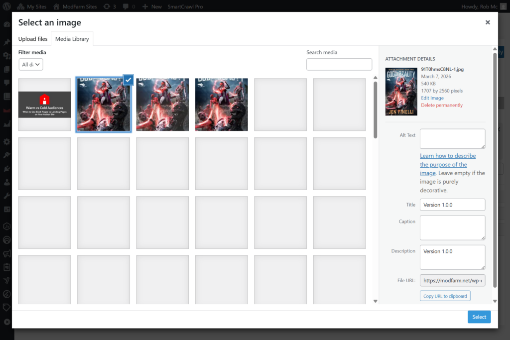Switch to the Media Library tab

pyautogui.click(x=72, y=39)
